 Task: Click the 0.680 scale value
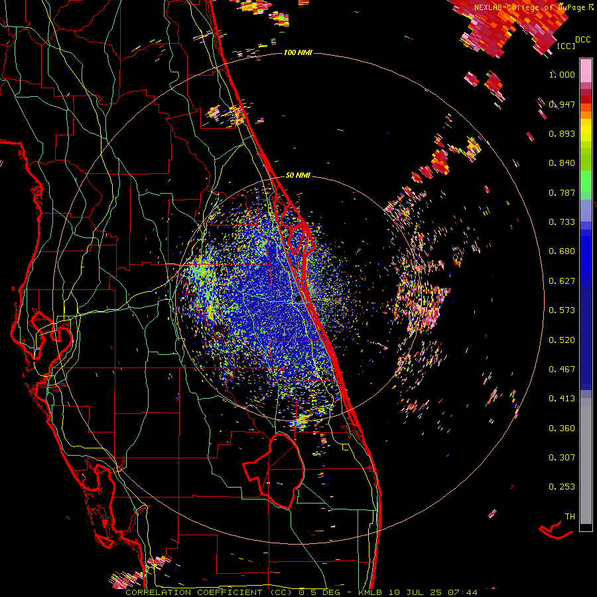coord(562,251)
